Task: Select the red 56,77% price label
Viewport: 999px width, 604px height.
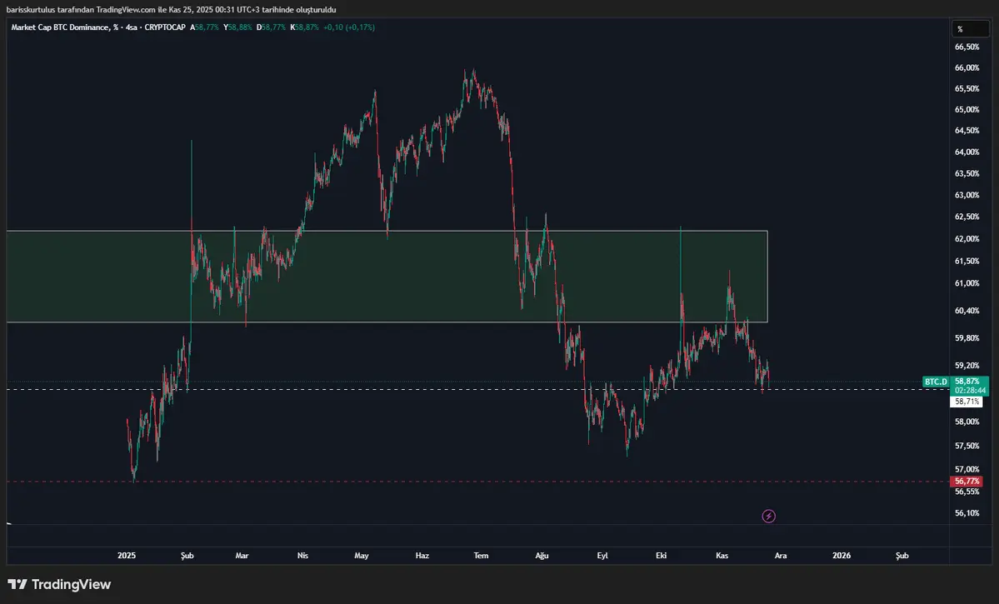Action: (966, 481)
